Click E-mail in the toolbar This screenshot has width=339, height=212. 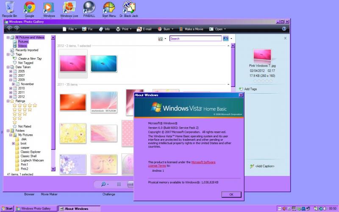[x=144, y=29]
